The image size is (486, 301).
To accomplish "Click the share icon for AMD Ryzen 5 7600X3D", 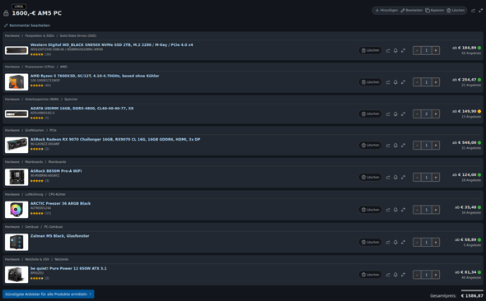I will tap(388, 82).
